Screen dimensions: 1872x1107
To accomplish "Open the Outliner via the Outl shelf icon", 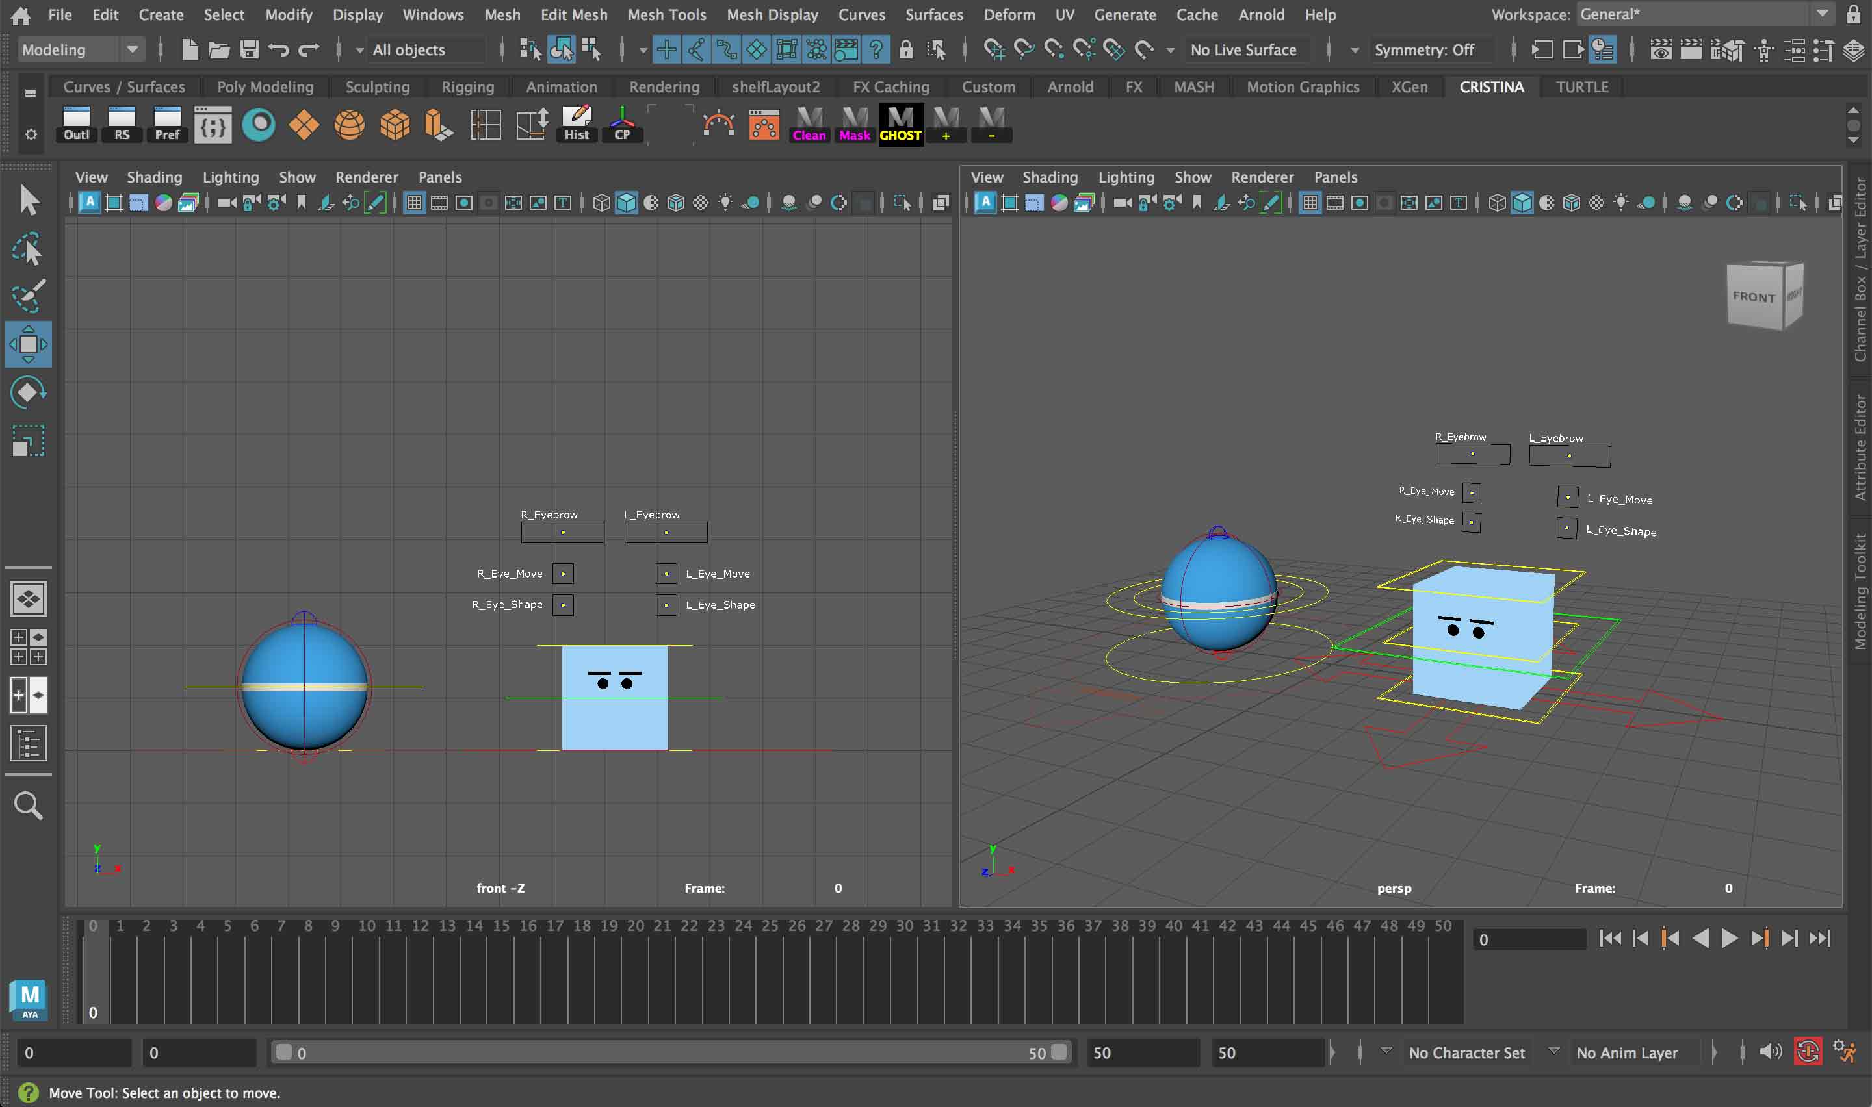I will 75,123.
